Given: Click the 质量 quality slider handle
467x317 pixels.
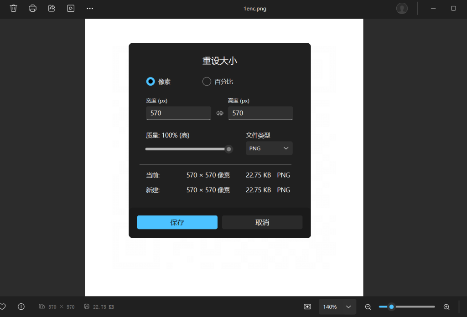Looking at the screenshot, I should pyautogui.click(x=229, y=149).
